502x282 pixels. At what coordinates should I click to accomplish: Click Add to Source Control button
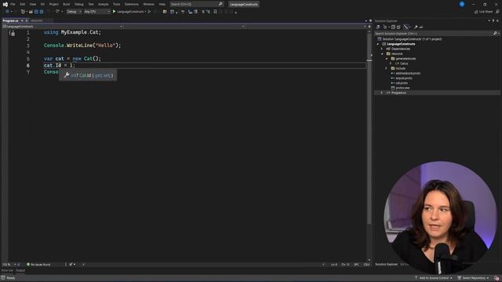pyautogui.click(x=434, y=278)
